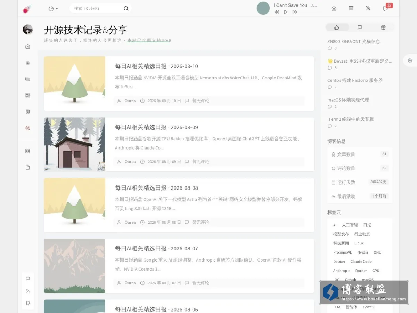The width and height of the screenshot is (417, 313).
Task: Open popular post iTerm2 终端中的天花板
Action: pyautogui.click(x=351, y=119)
